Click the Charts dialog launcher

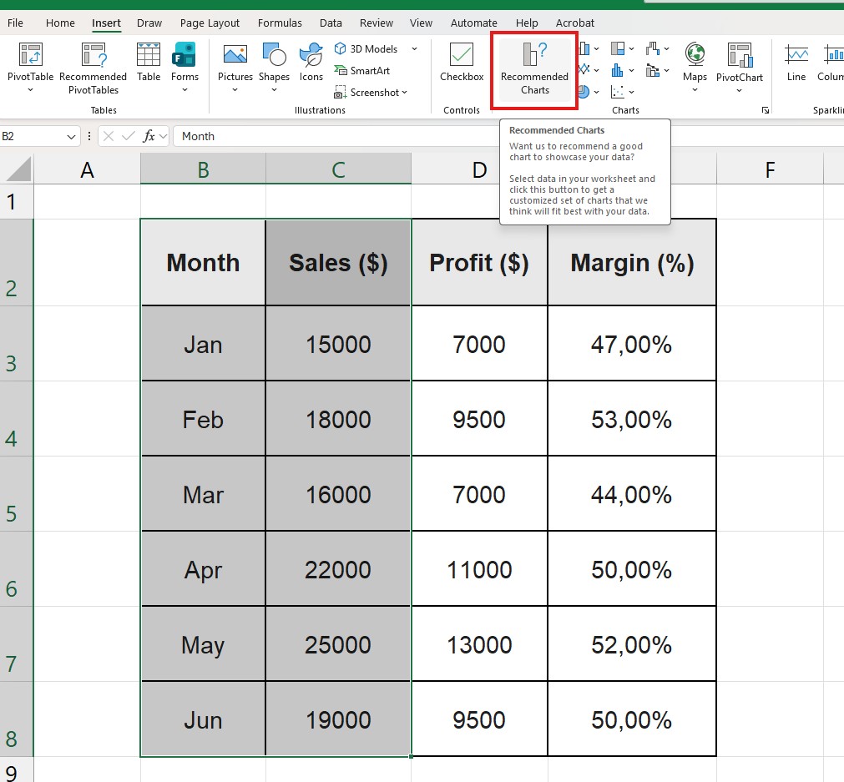click(766, 109)
